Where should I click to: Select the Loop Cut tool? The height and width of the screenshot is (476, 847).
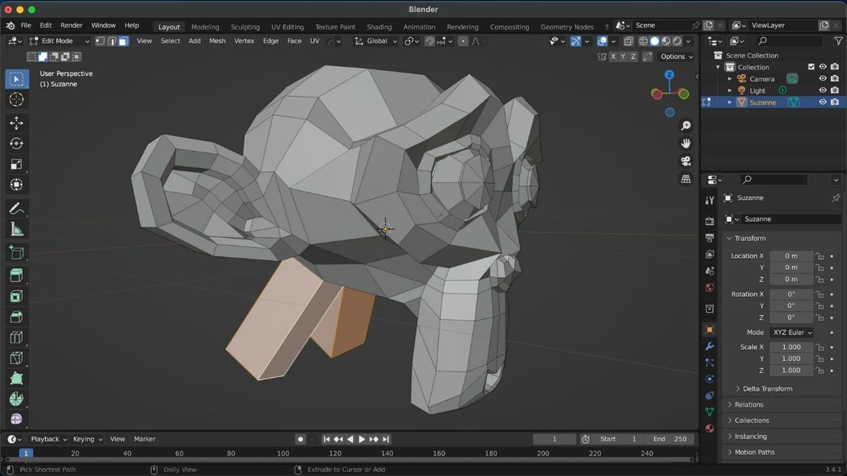click(17, 337)
